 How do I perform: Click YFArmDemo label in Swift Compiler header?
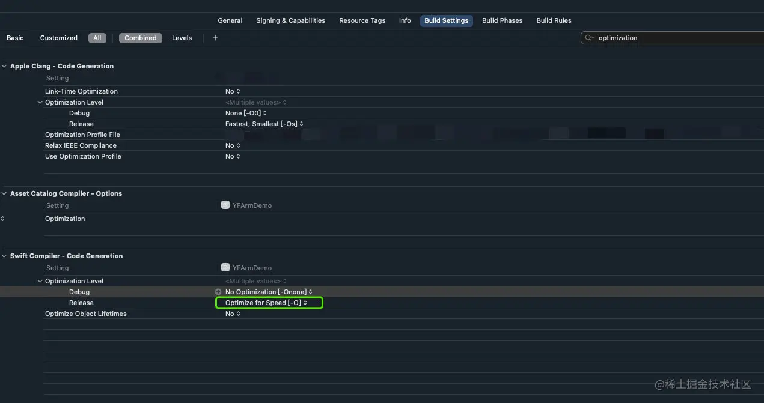click(252, 268)
